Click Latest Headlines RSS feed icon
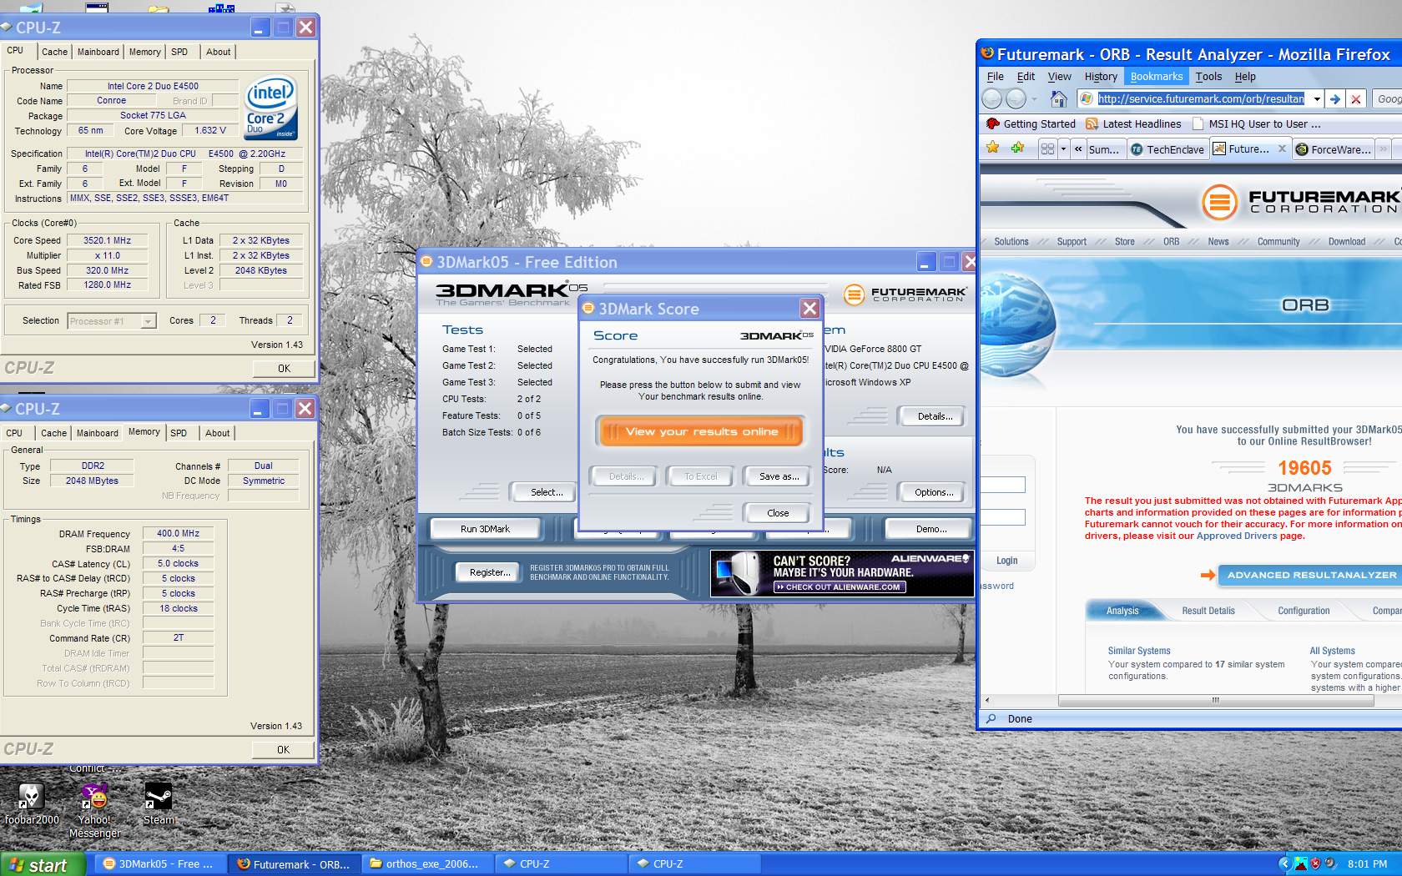Viewport: 1402px width, 876px height. click(1092, 123)
